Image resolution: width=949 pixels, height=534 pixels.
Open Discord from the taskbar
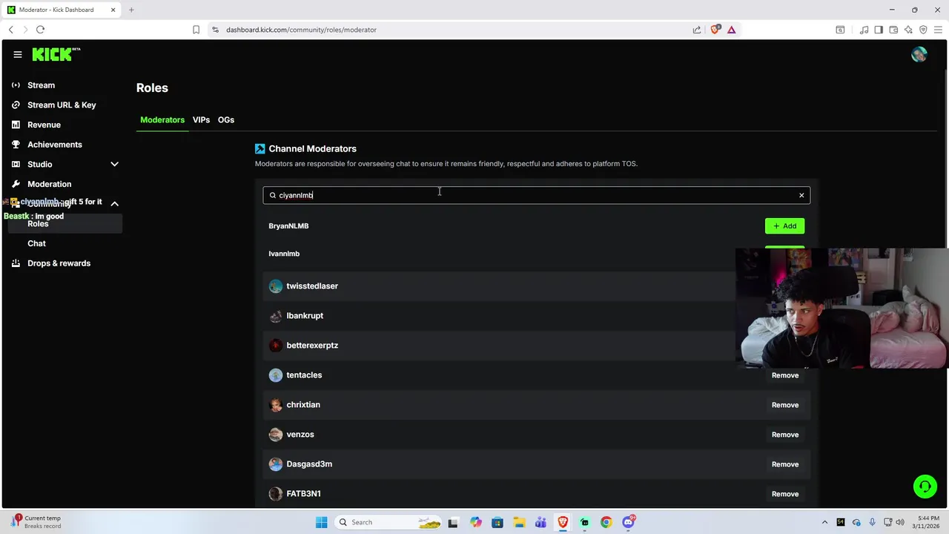629,522
